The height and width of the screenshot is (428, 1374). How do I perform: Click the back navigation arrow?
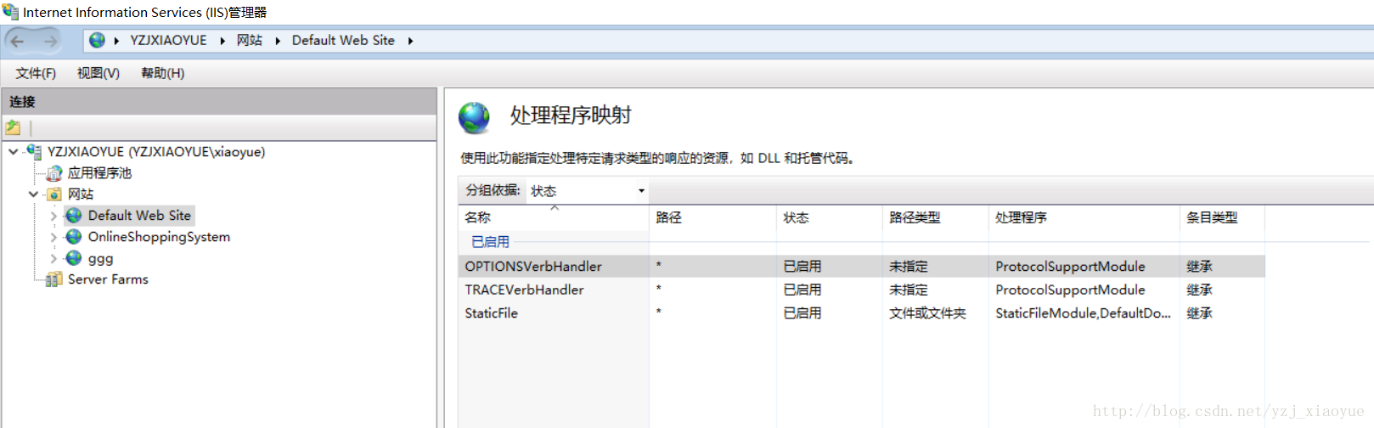[17, 41]
